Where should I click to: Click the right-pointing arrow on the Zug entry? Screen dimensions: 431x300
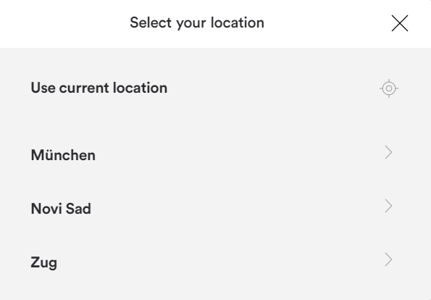point(388,259)
